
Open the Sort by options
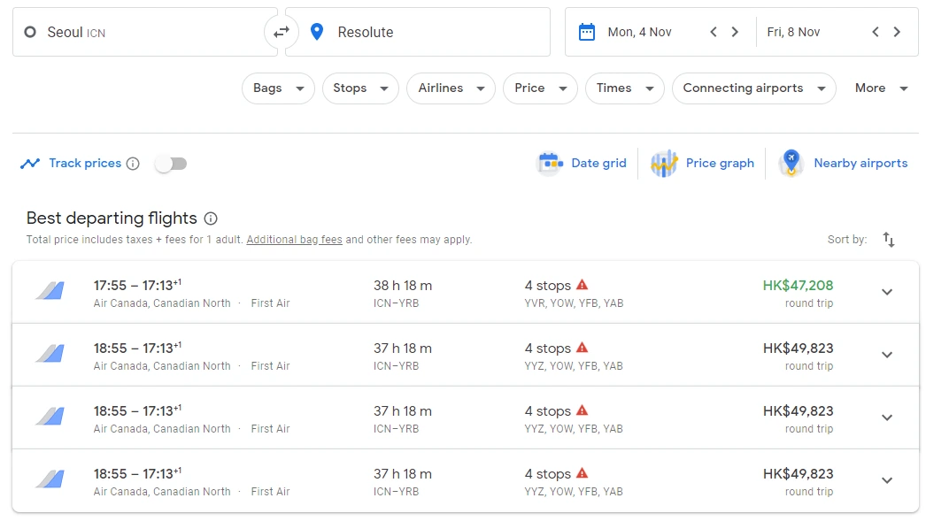point(888,240)
